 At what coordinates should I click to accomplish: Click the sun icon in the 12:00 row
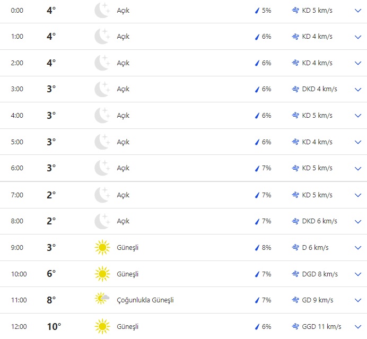102,326
